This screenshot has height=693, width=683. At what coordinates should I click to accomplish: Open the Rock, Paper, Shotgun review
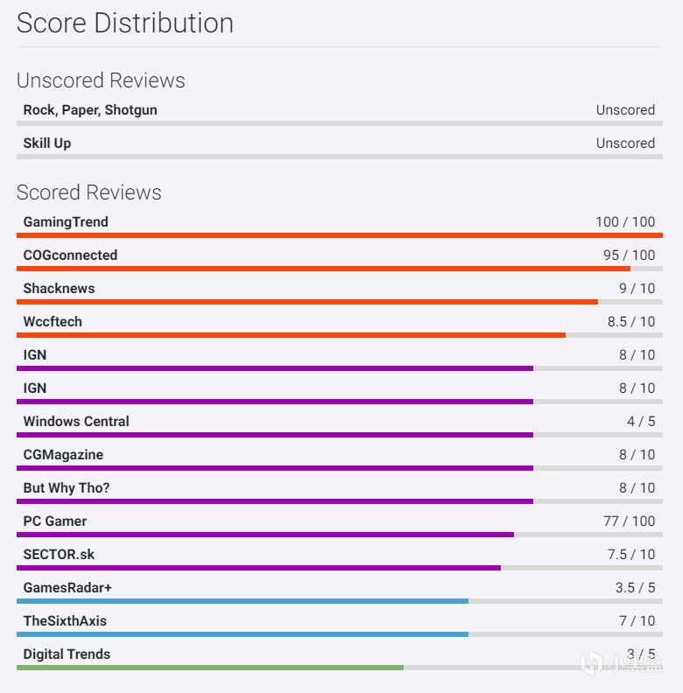click(90, 110)
